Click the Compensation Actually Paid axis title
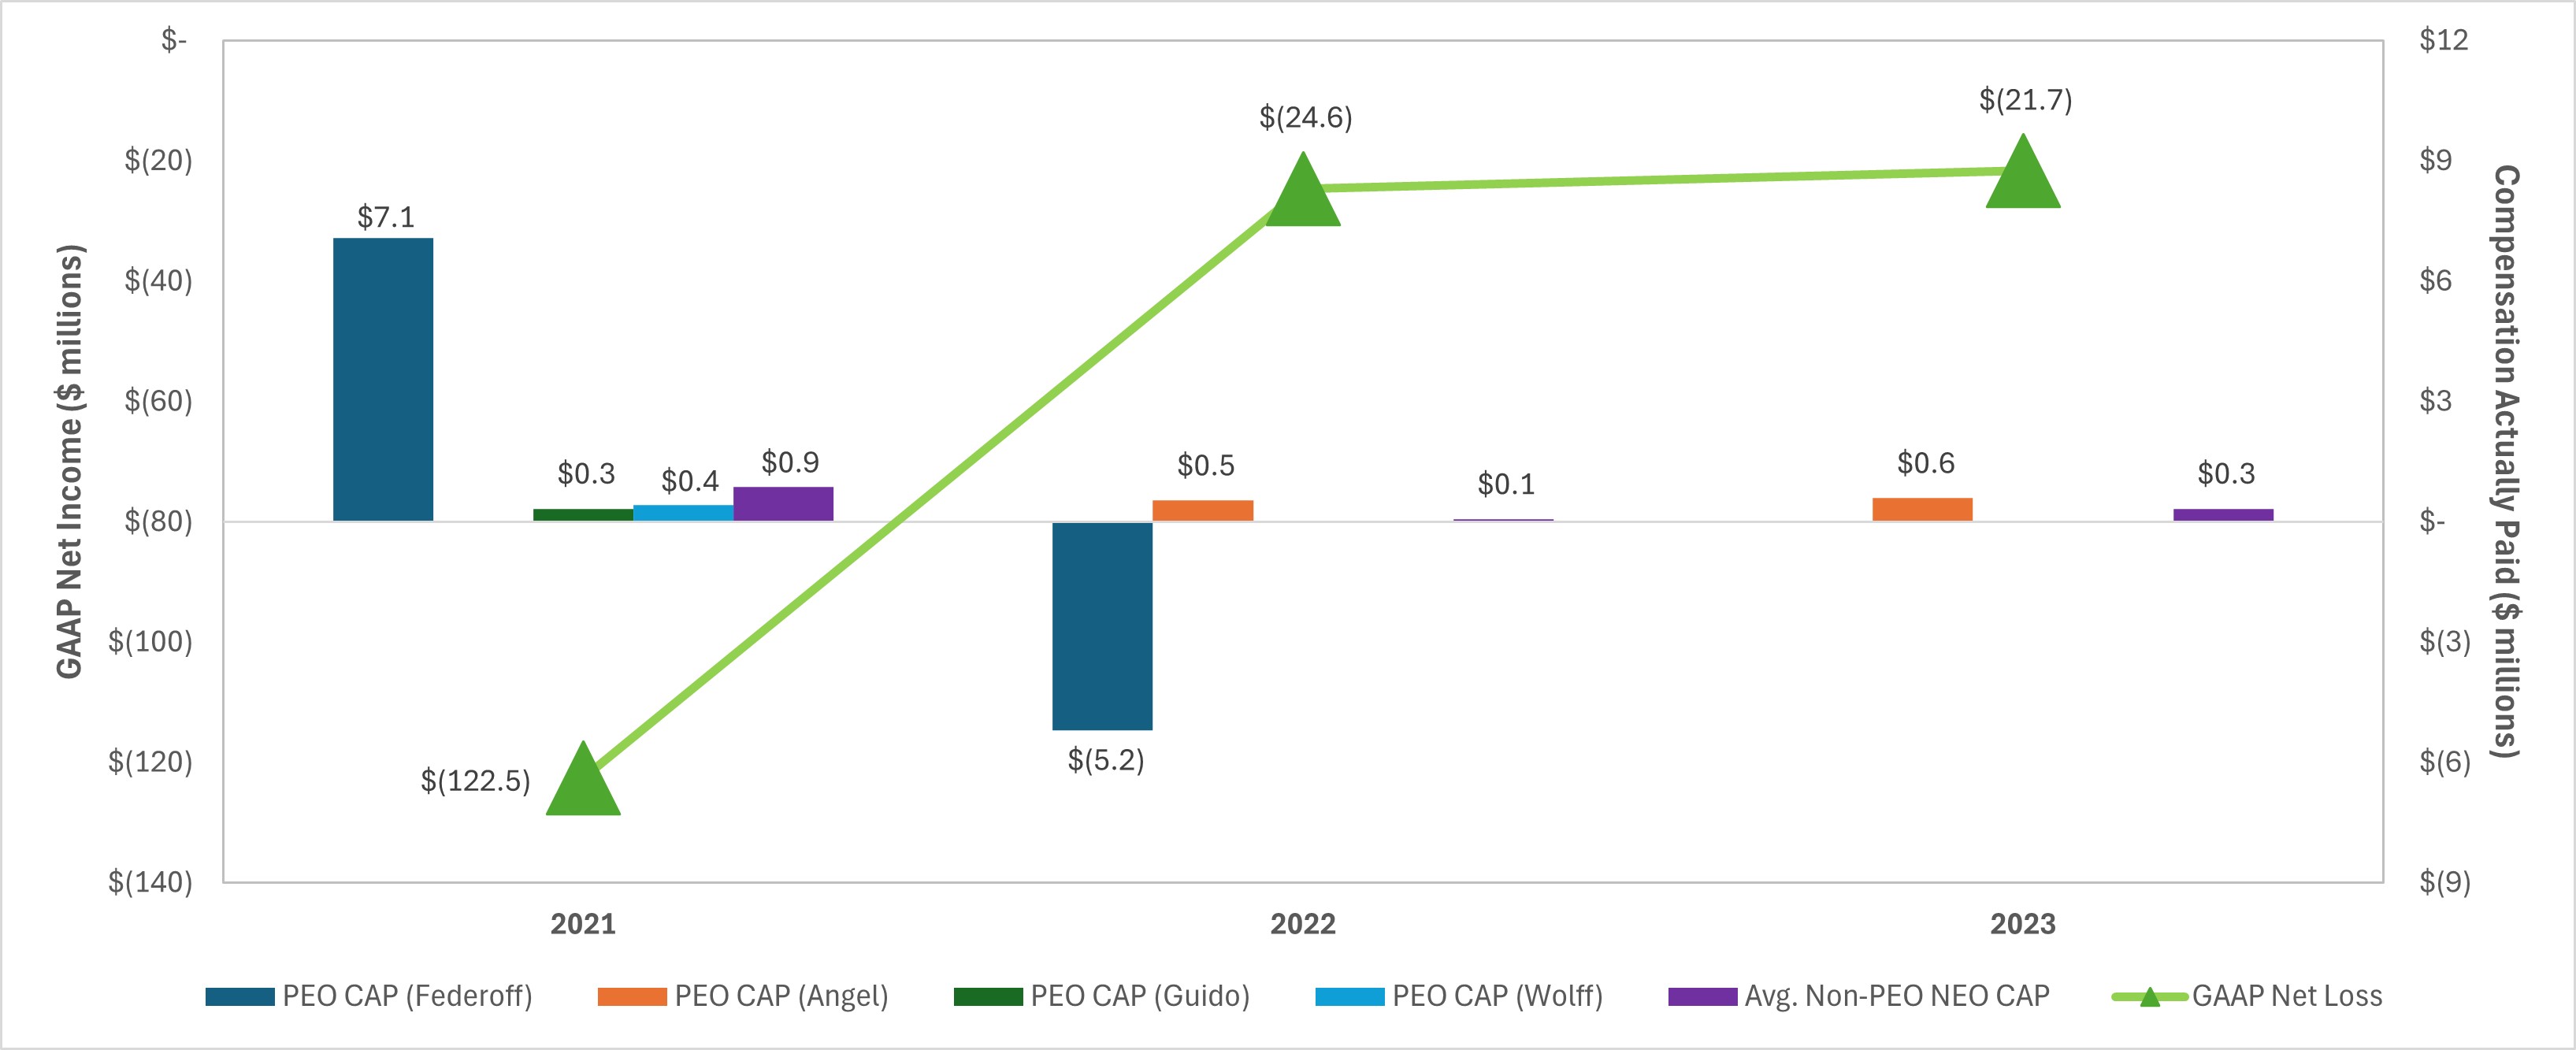This screenshot has width=2576, height=1050. click(2505, 461)
